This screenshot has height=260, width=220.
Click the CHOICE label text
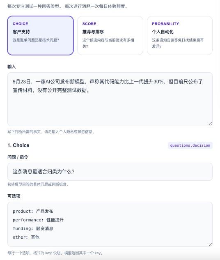click(21, 24)
